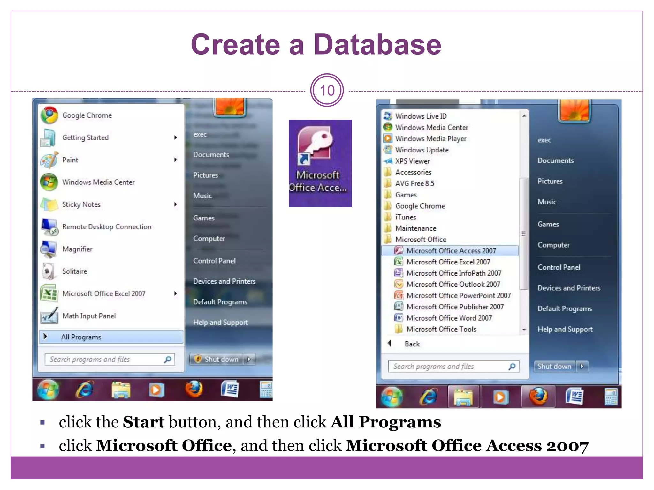Open Music in the left Start menu
654x490 pixels.
202,196
